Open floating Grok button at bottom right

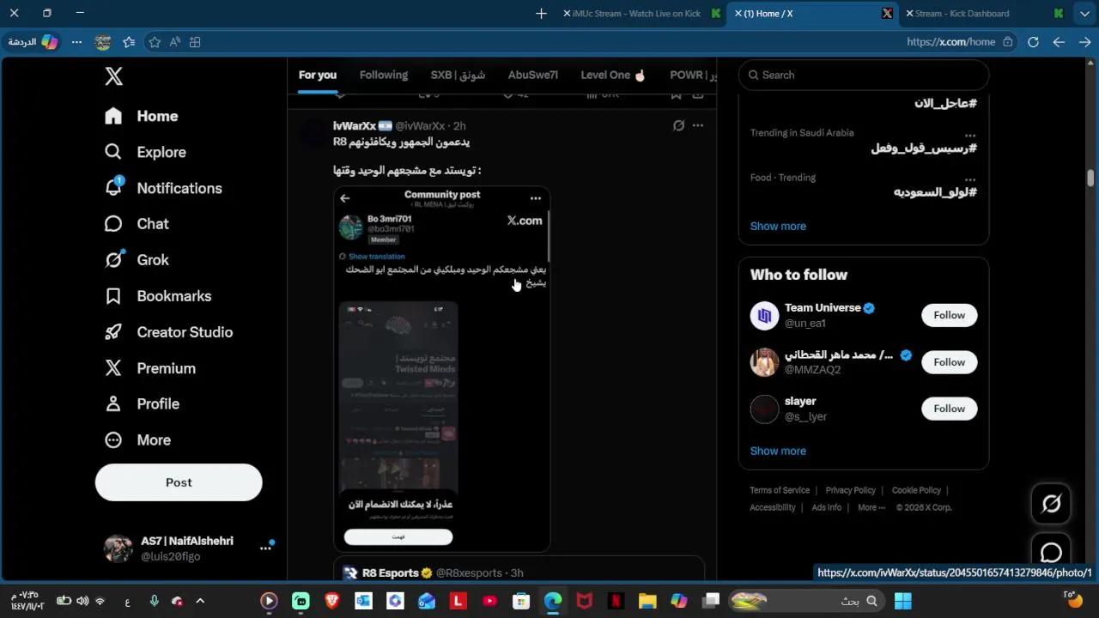click(x=1051, y=504)
